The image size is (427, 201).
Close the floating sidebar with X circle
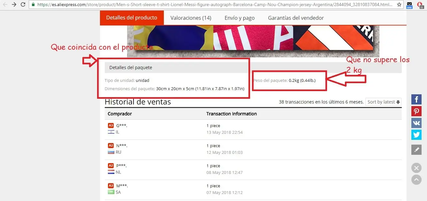click(x=416, y=168)
